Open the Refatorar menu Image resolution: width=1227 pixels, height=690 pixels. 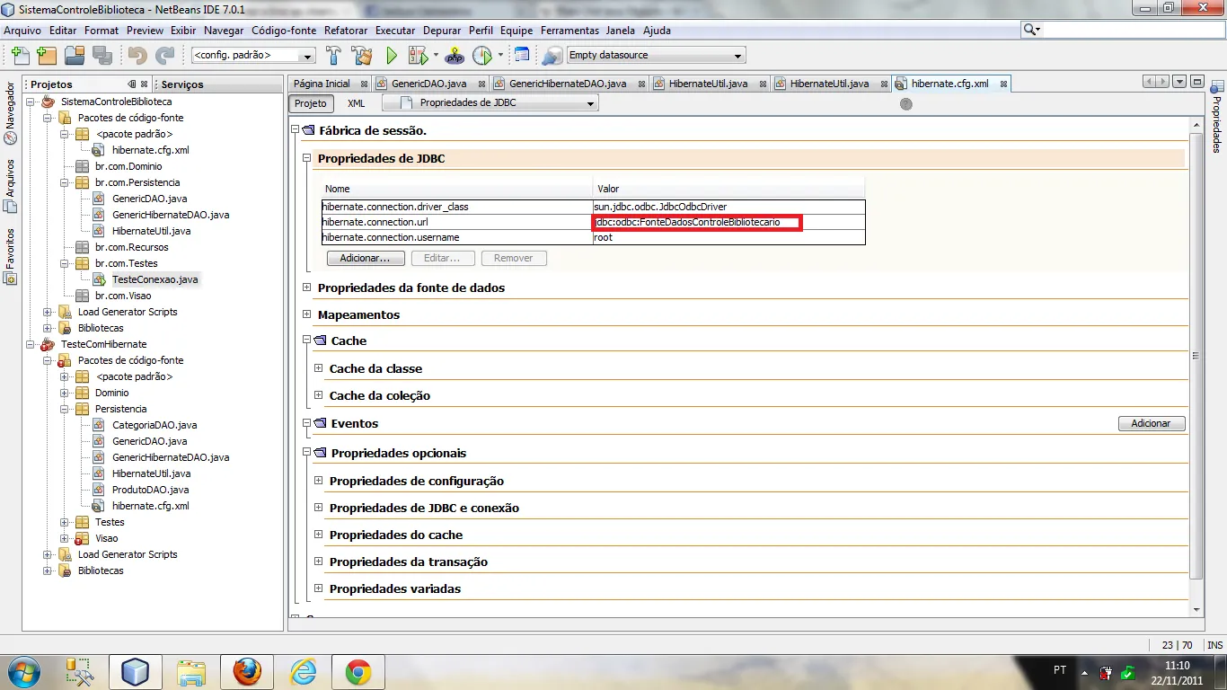346,31
